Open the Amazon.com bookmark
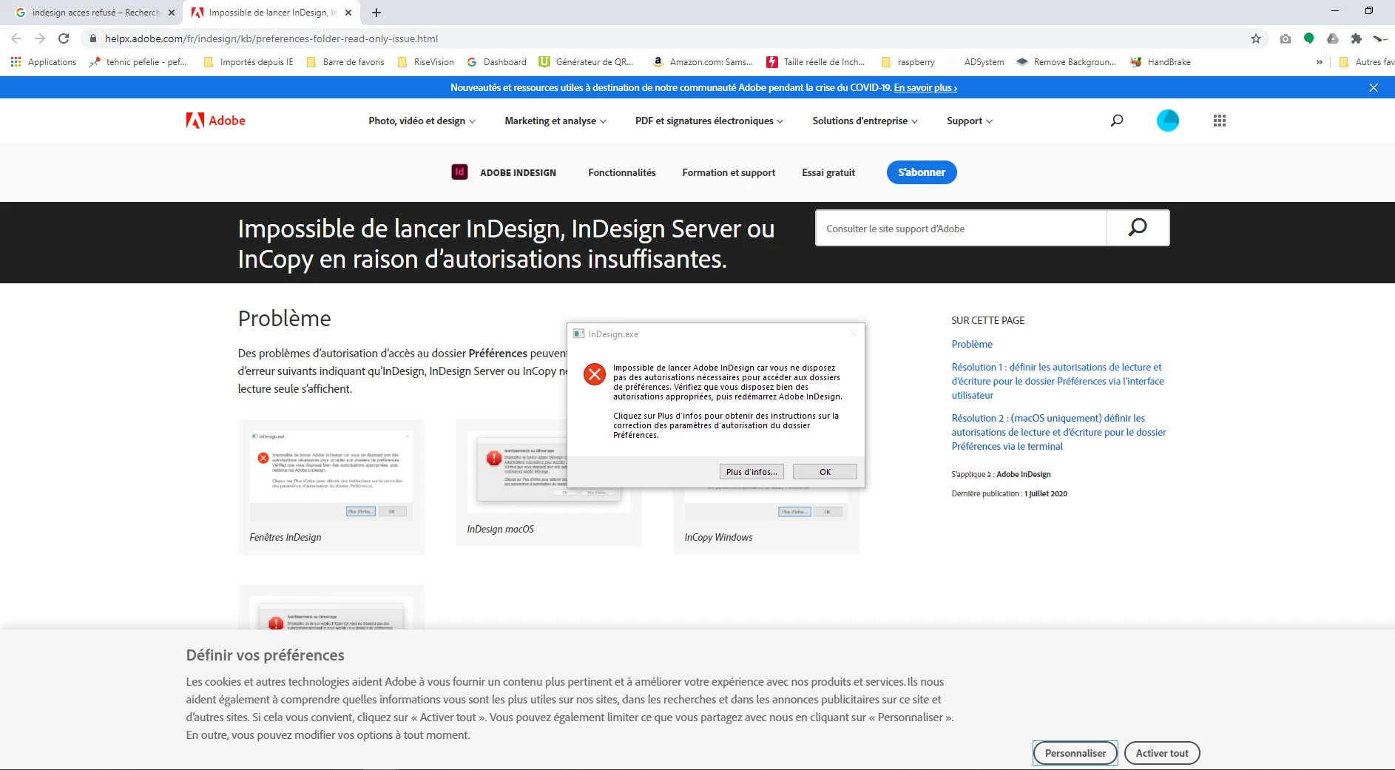The height and width of the screenshot is (770, 1395). coord(703,62)
